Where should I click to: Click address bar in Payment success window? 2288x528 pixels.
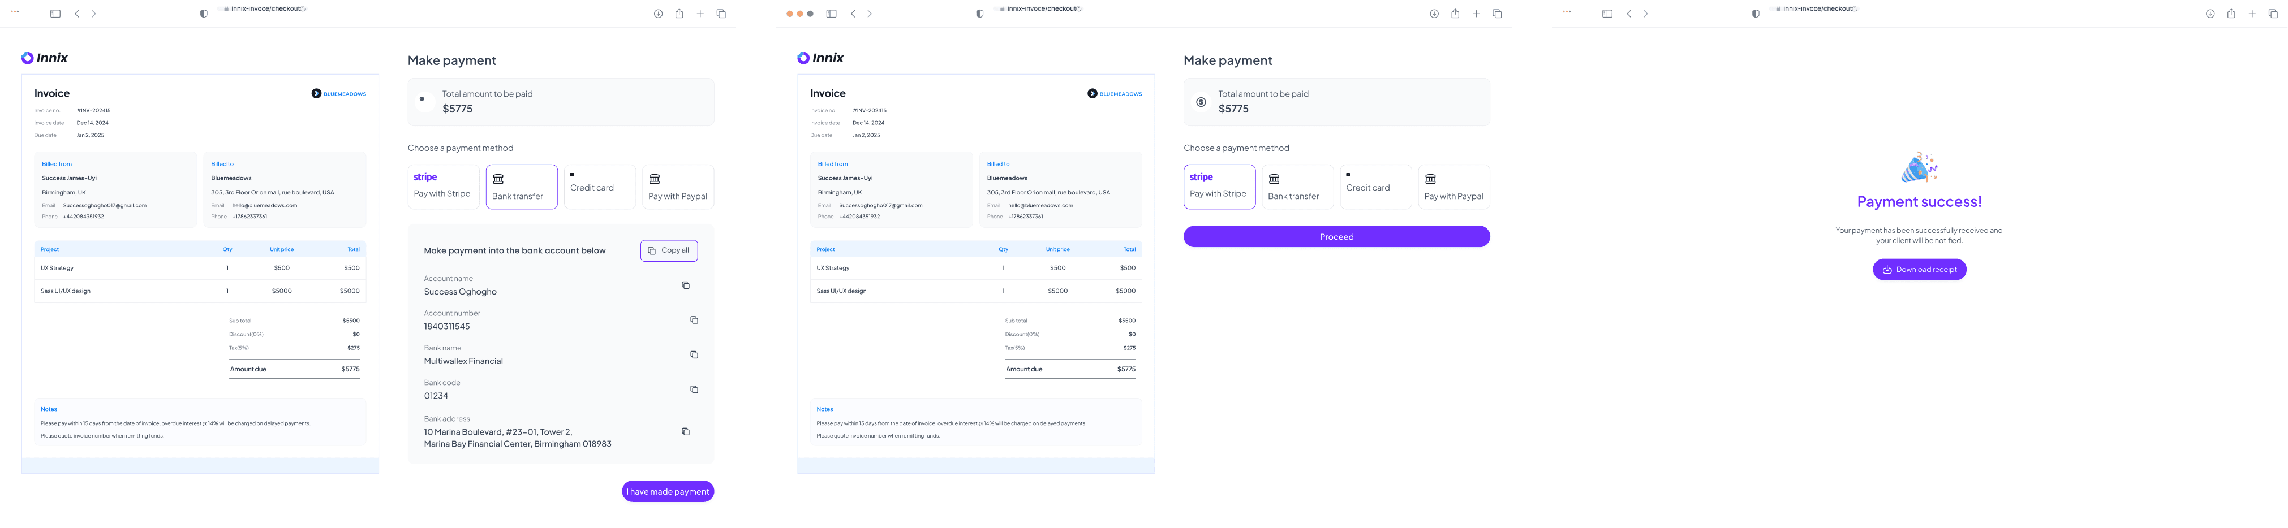pos(1814,9)
